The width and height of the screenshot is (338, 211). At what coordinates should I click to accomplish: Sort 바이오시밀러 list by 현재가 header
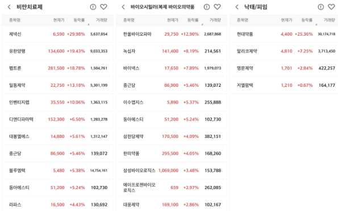tap(173, 20)
